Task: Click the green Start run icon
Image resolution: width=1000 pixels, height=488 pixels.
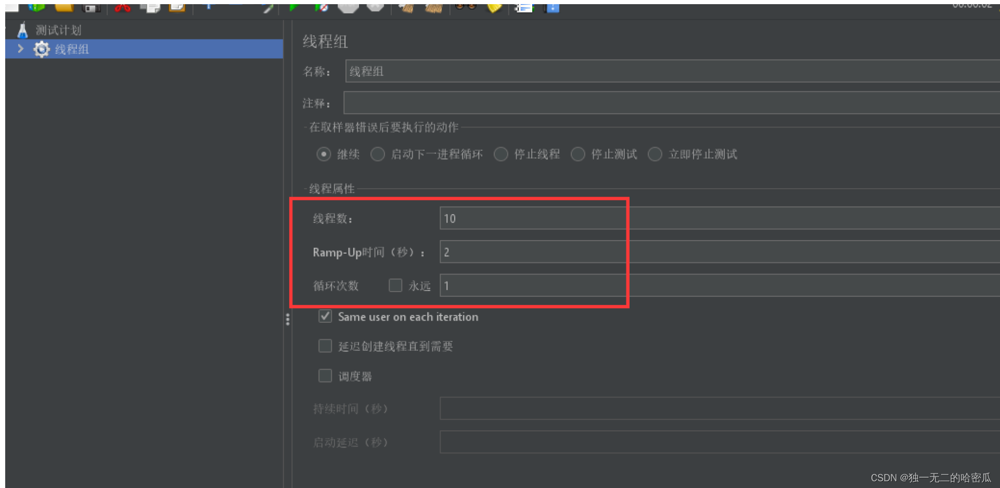Action: [x=294, y=8]
